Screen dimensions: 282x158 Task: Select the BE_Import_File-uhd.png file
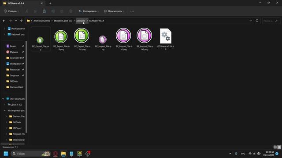click(145, 39)
